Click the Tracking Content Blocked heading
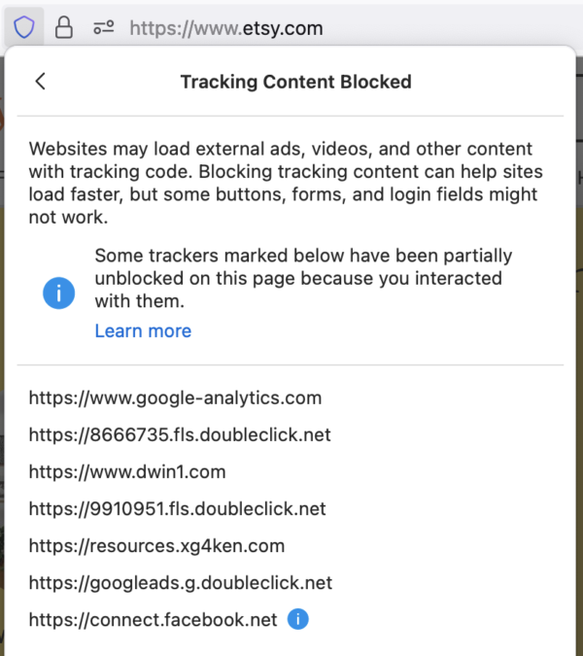The width and height of the screenshot is (583, 656). click(x=295, y=82)
